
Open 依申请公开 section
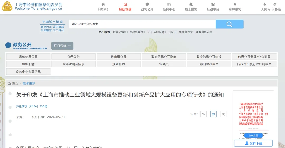pos(119,57)
